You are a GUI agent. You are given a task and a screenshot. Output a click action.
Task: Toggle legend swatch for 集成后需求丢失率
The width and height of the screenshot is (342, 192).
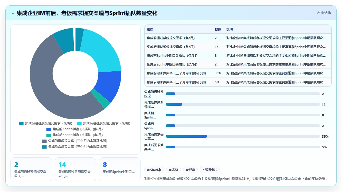44,147
